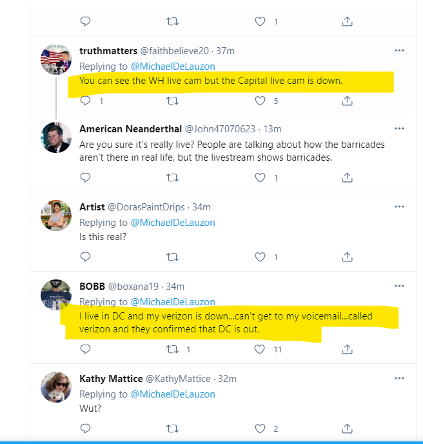Reply to truthmatters' tweet
Image resolution: width=423 pixels, height=444 pixels.
[x=85, y=101]
